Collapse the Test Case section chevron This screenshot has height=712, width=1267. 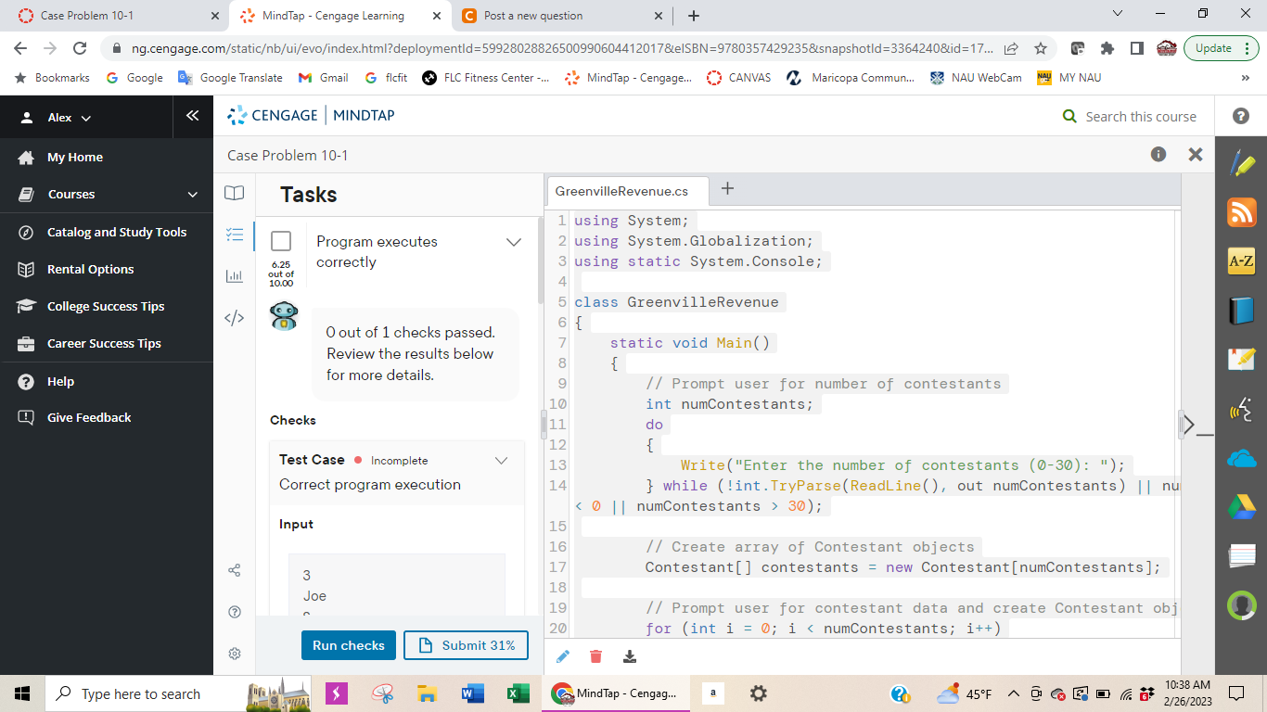point(502,460)
